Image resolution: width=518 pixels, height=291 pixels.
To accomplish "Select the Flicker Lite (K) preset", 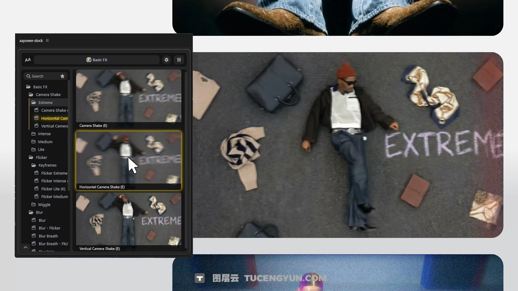I will (53, 189).
